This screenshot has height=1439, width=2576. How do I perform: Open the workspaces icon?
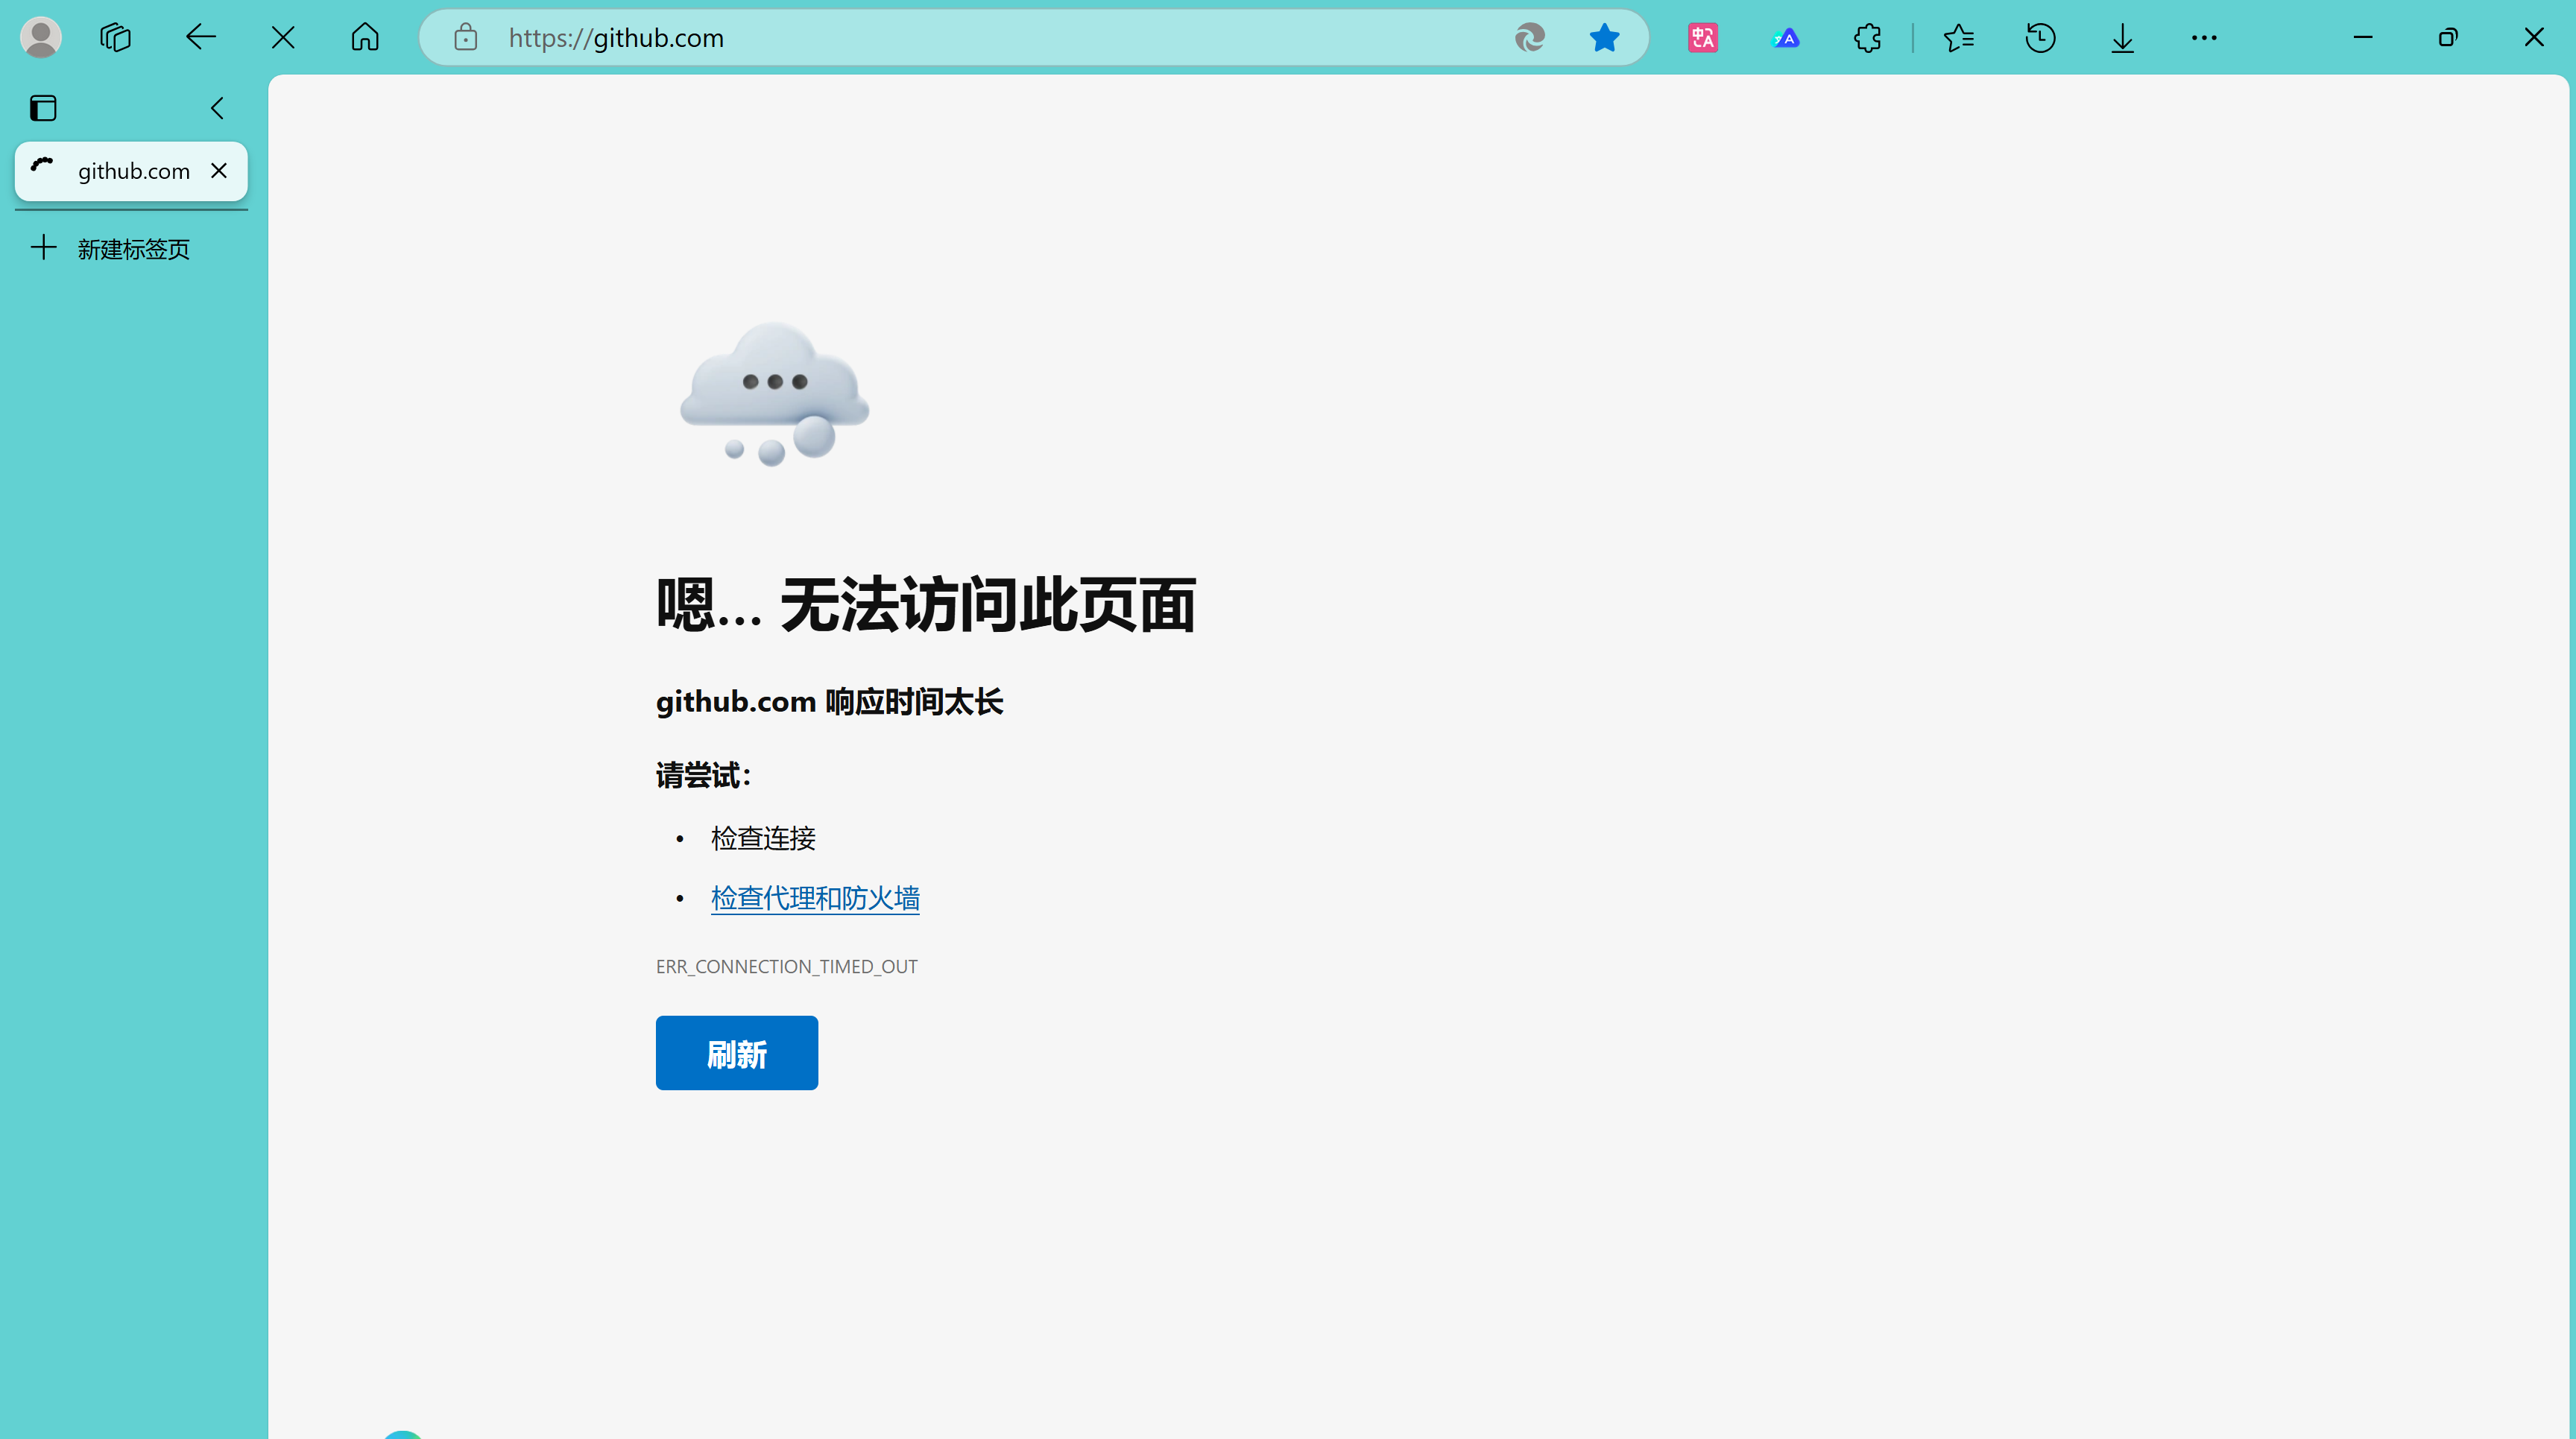116,38
